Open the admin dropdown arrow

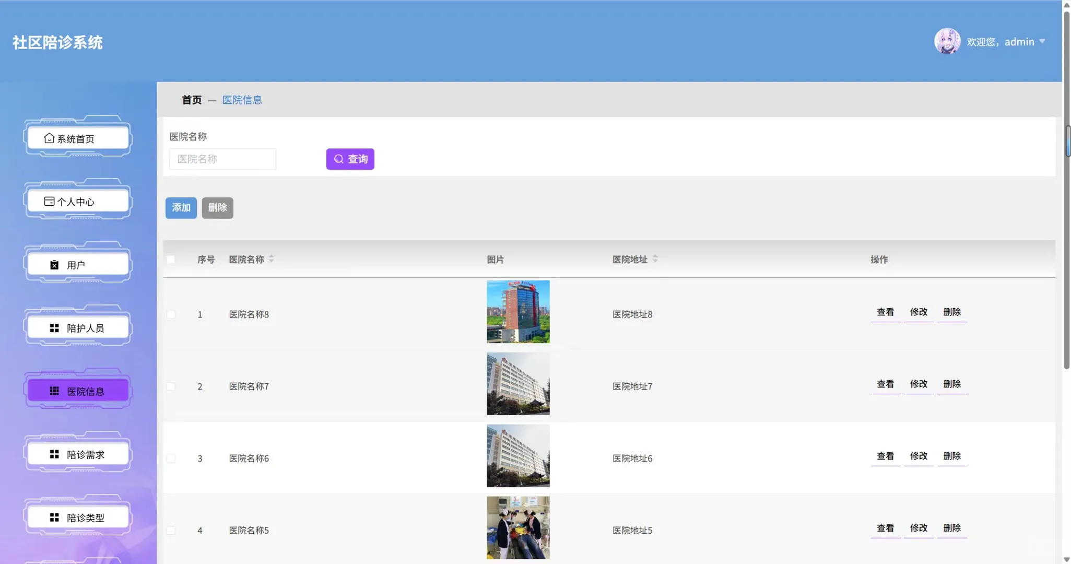coord(1042,41)
